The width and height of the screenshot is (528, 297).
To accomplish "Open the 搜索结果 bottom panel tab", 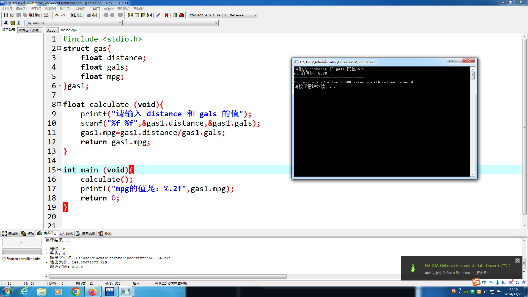I will [x=86, y=233].
